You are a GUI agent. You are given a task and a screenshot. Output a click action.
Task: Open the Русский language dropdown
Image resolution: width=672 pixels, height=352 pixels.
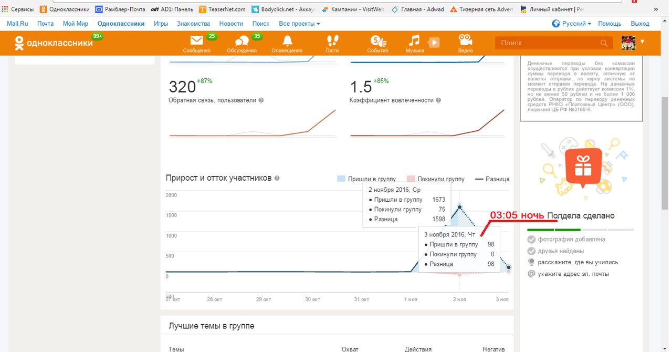point(572,24)
